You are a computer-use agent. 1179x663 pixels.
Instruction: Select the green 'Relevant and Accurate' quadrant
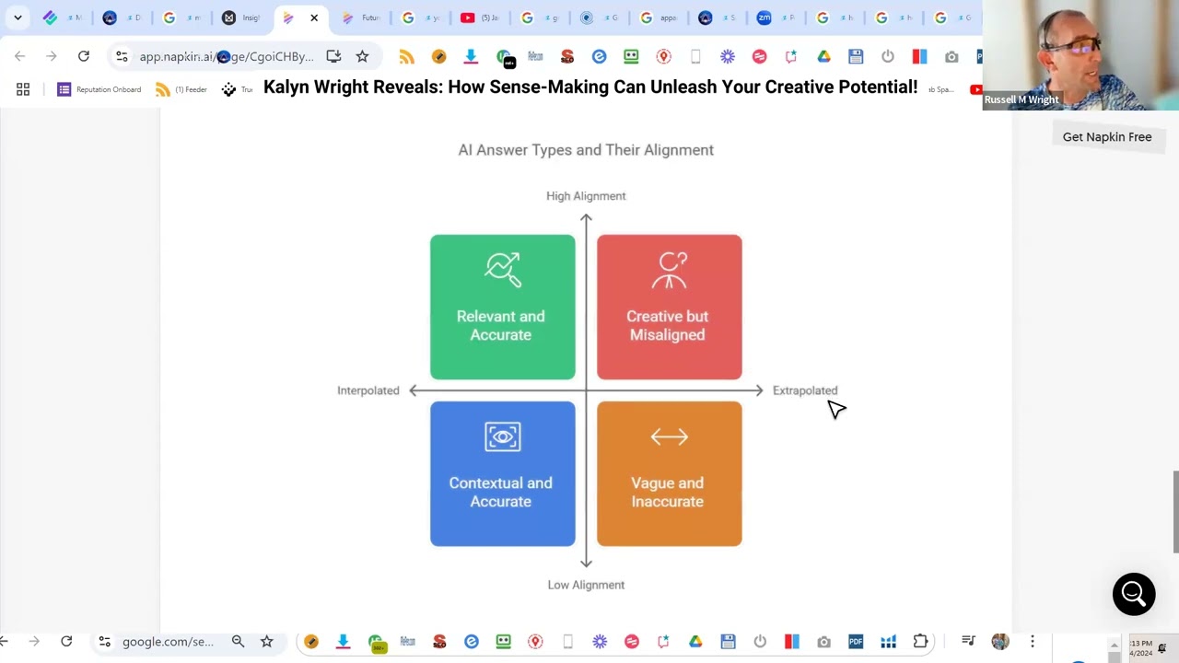[x=502, y=307]
